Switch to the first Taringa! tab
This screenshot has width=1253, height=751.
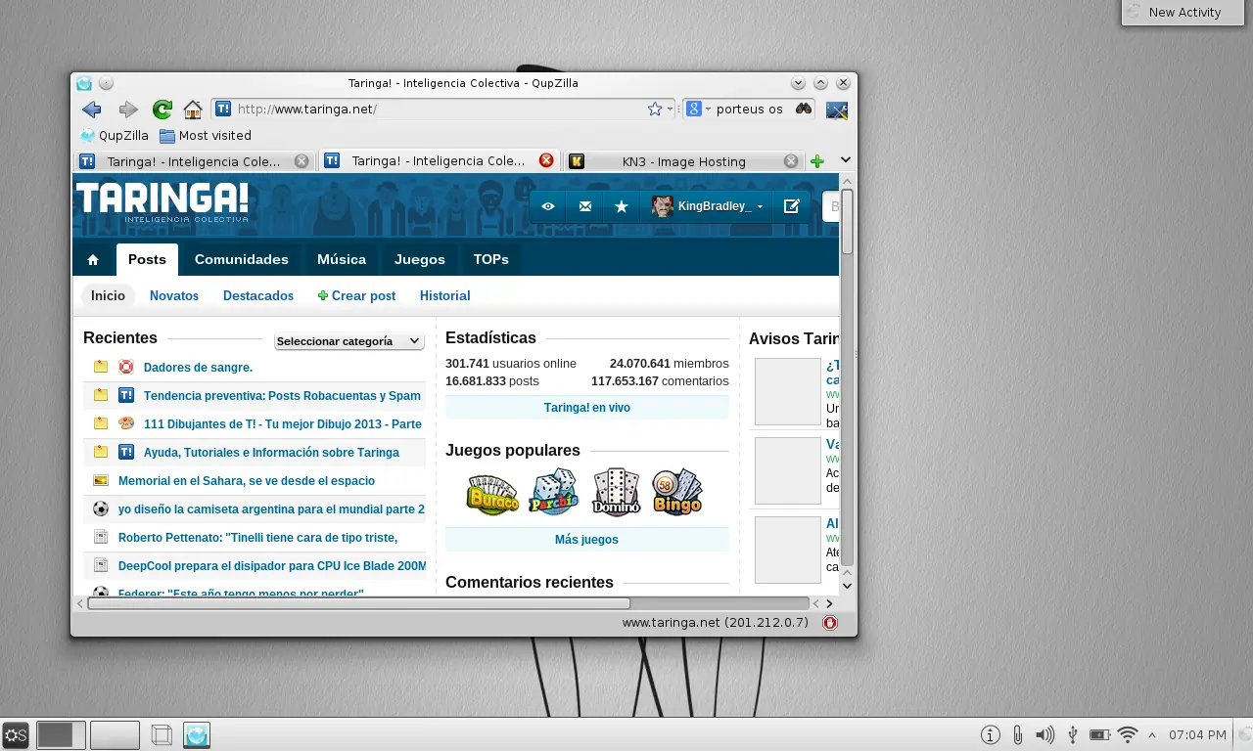pos(195,161)
